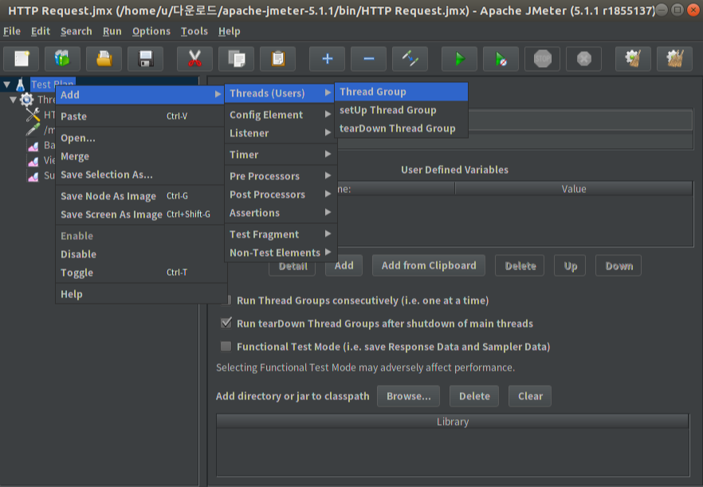Click Merge in context menu
Image resolution: width=703 pixels, height=487 pixels.
(140, 156)
